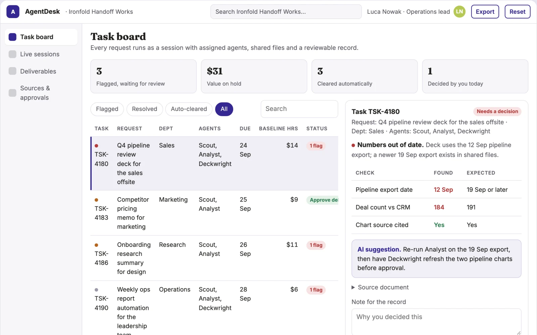Click the orange dot of TSK-4183

(x=96, y=200)
